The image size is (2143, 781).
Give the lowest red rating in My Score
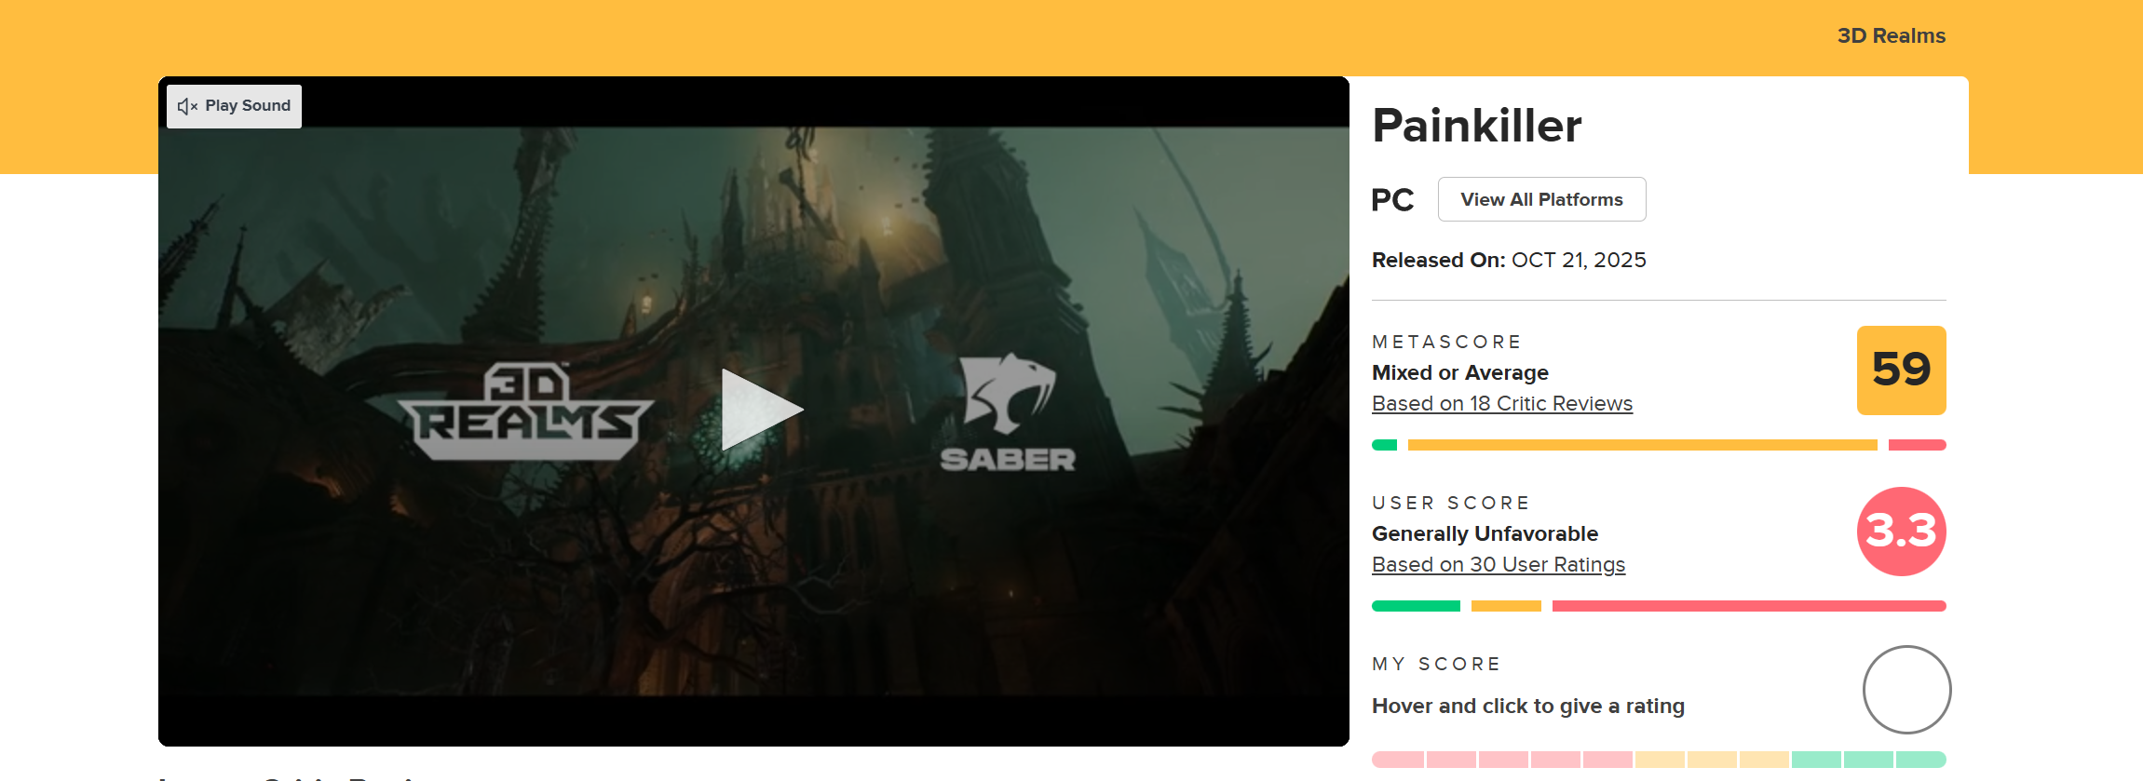(1398, 760)
